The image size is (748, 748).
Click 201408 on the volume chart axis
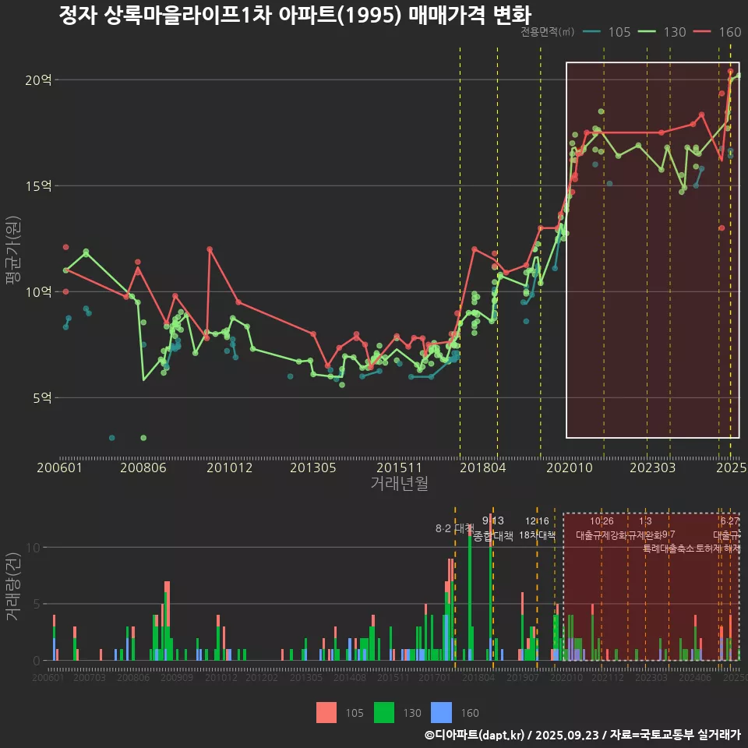pos(350,677)
